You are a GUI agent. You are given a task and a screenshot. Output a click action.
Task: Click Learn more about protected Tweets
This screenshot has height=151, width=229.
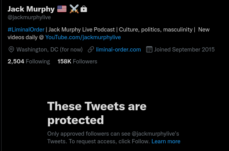(x=166, y=141)
